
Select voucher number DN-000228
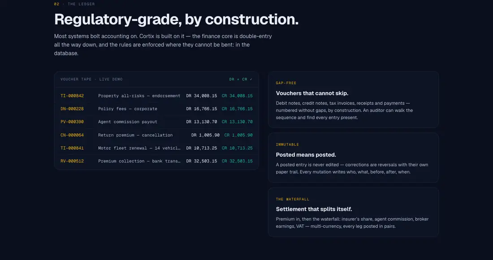(72, 109)
